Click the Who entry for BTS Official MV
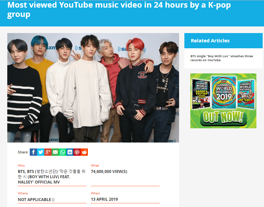This screenshot has height=207, width=264. click(x=52, y=177)
